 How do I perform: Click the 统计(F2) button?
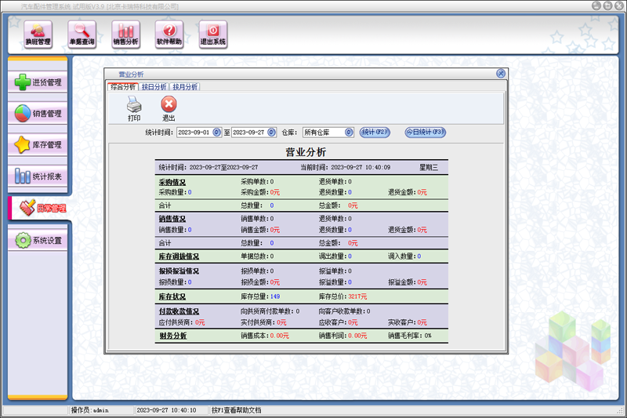[375, 132]
